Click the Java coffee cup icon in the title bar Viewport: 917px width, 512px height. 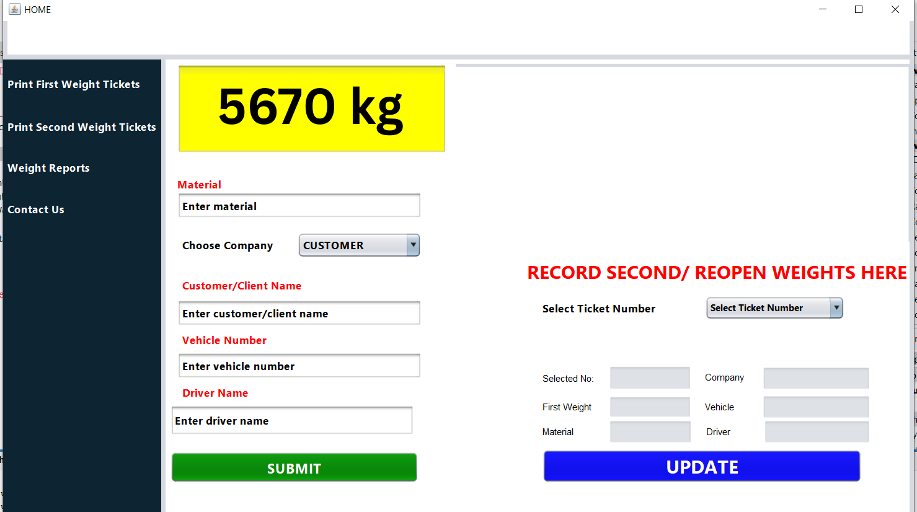[14, 9]
